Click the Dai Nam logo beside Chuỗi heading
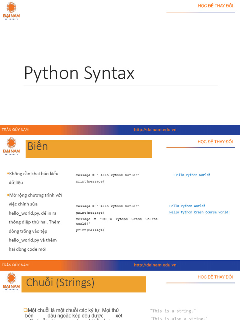 pyautogui.click(x=11, y=281)
